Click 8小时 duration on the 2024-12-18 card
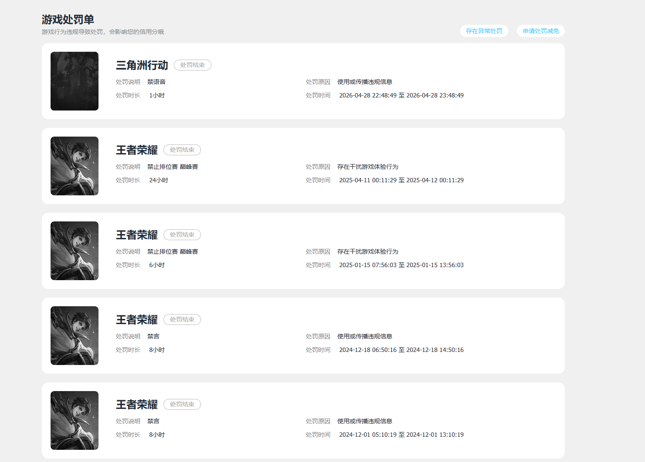645x462 pixels. (157, 350)
